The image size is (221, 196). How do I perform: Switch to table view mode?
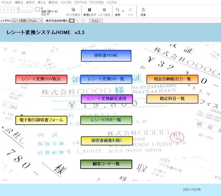pos(83,21)
